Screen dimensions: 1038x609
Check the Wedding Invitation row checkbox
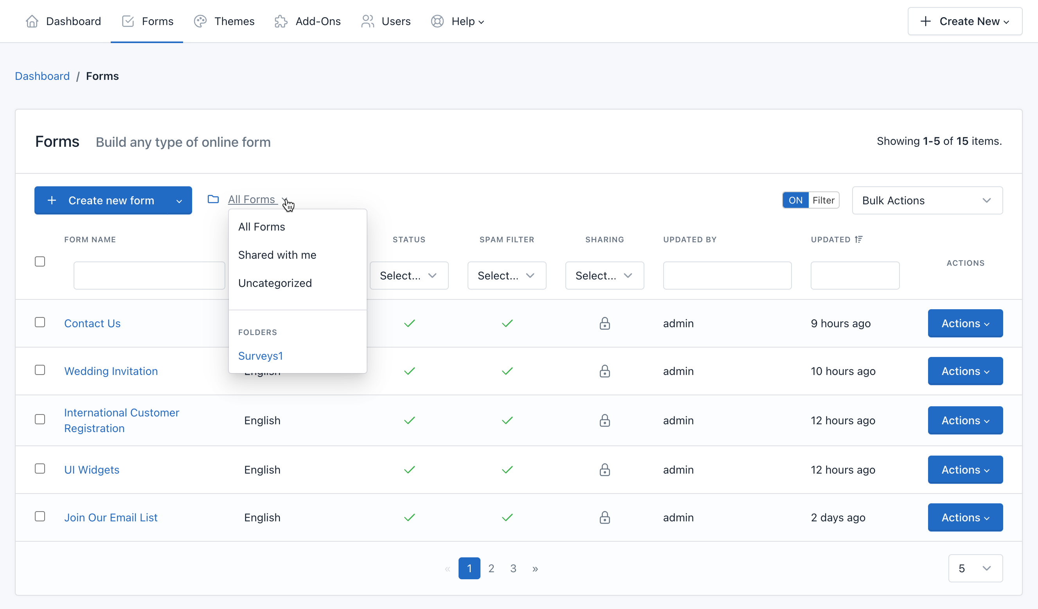click(40, 370)
